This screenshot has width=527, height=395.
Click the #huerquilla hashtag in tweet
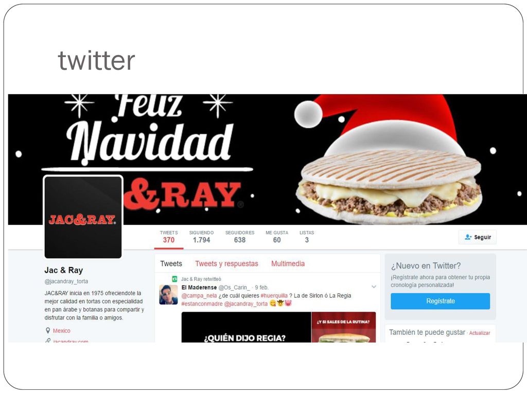(274, 296)
